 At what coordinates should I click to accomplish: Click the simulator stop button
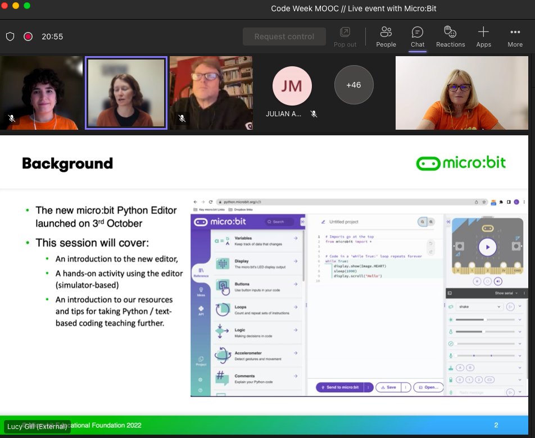(x=477, y=281)
